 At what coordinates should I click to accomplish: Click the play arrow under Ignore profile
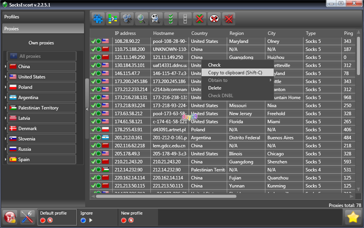tap(91, 220)
